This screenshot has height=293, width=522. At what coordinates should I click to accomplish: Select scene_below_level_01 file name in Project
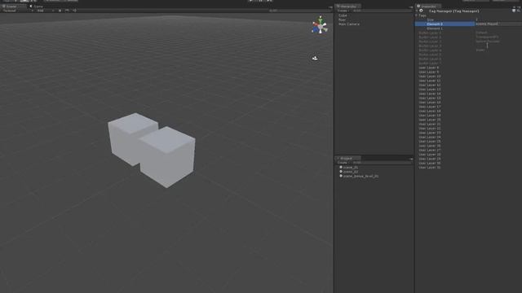coord(361,176)
